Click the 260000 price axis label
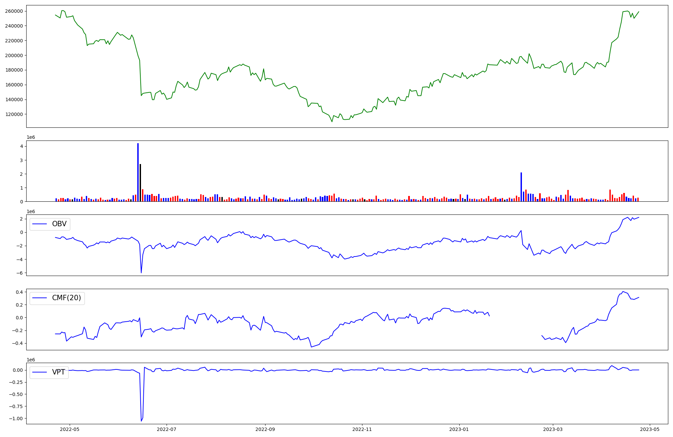This screenshot has height=437, width=673. [14, 11]
